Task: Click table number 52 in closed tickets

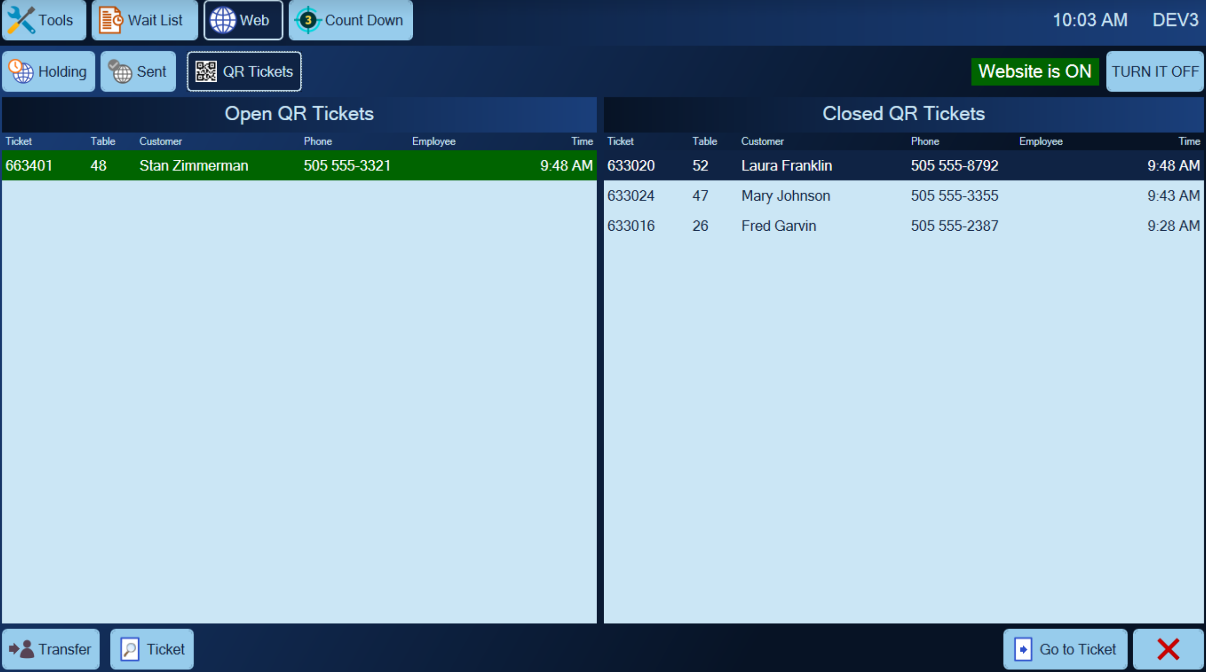Action: coord(700,166)
